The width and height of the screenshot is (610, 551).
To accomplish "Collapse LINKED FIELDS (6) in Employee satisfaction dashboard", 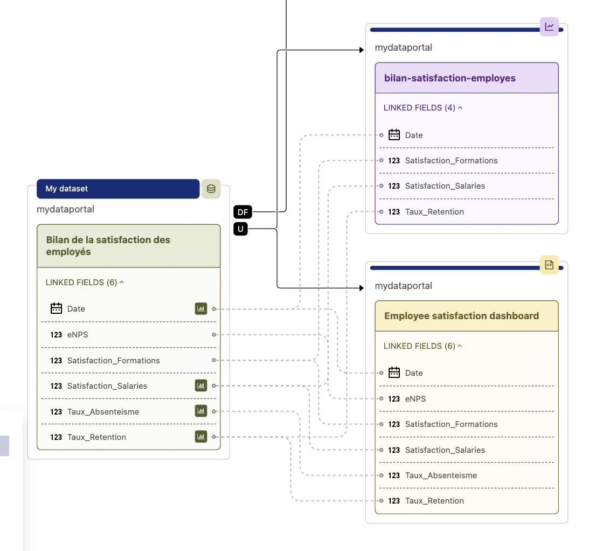I will point(423,346).
